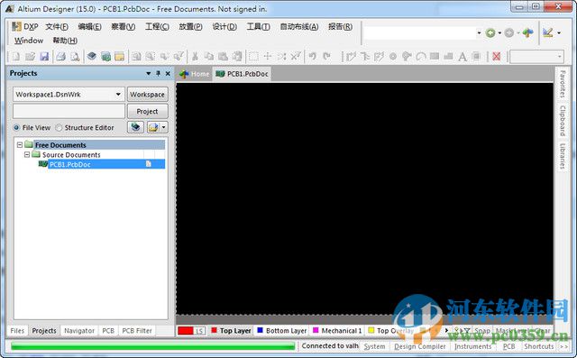Open the 设计(D) menu
Screen dimensions: 577x358
coord(224,26)
